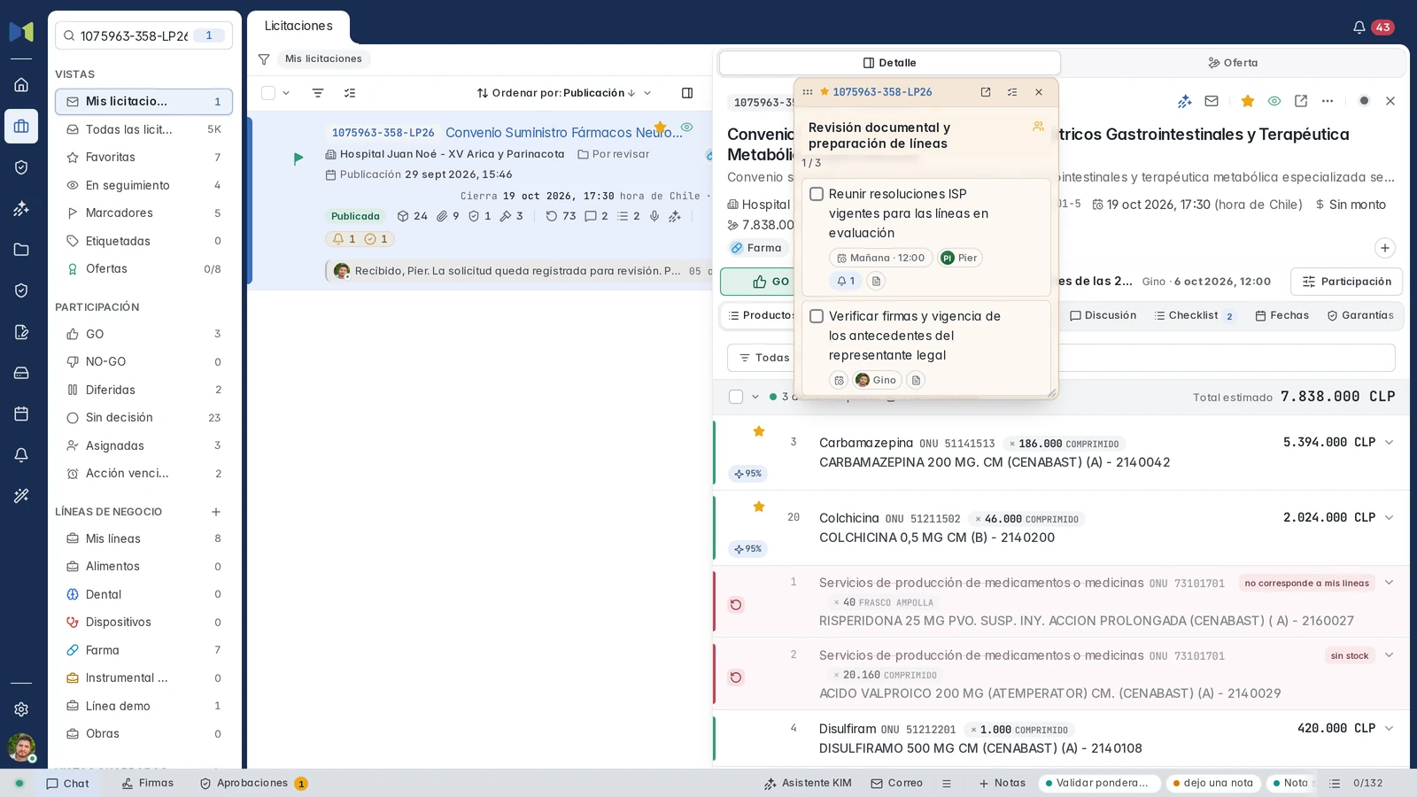Screen dimensions: 1417x797
Task: Click the filter funnel icon above list
Action: tap(264, 59)
